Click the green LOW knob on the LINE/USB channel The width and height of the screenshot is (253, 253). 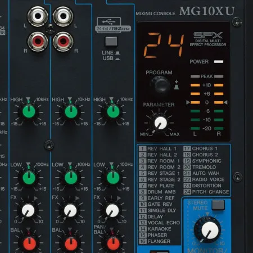point(113,177)
